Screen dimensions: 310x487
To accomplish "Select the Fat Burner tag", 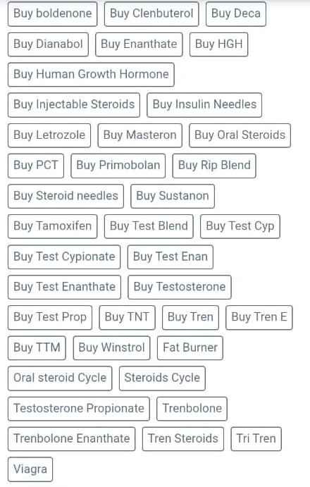I will [x=190, y=348].
